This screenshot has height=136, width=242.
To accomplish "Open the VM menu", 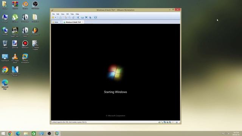I will pyautogui.click(x=67, y=14).
